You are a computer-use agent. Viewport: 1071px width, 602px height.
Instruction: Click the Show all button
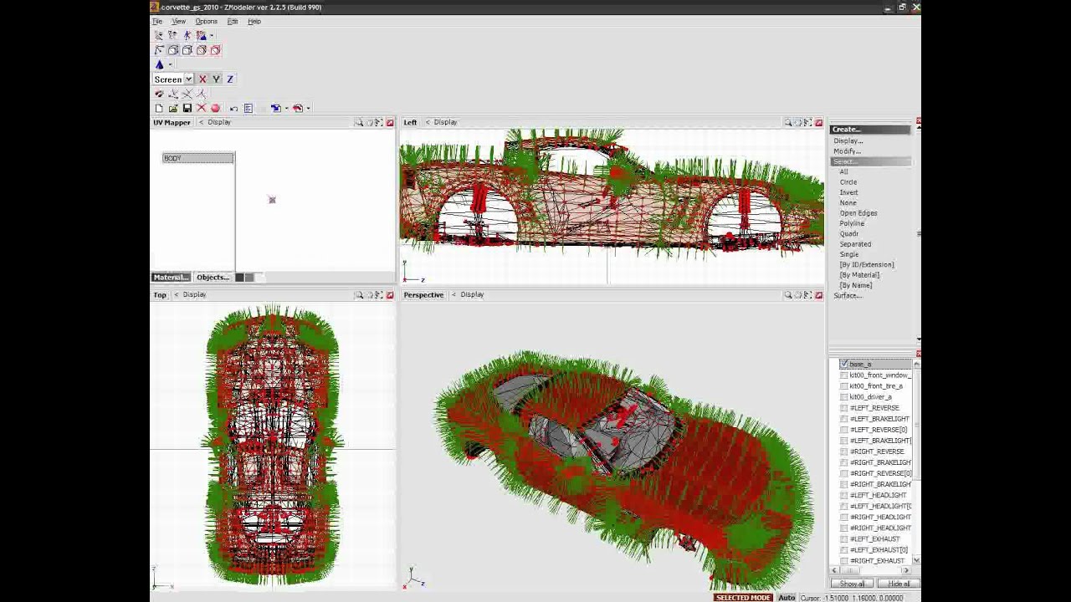(852, 584)
